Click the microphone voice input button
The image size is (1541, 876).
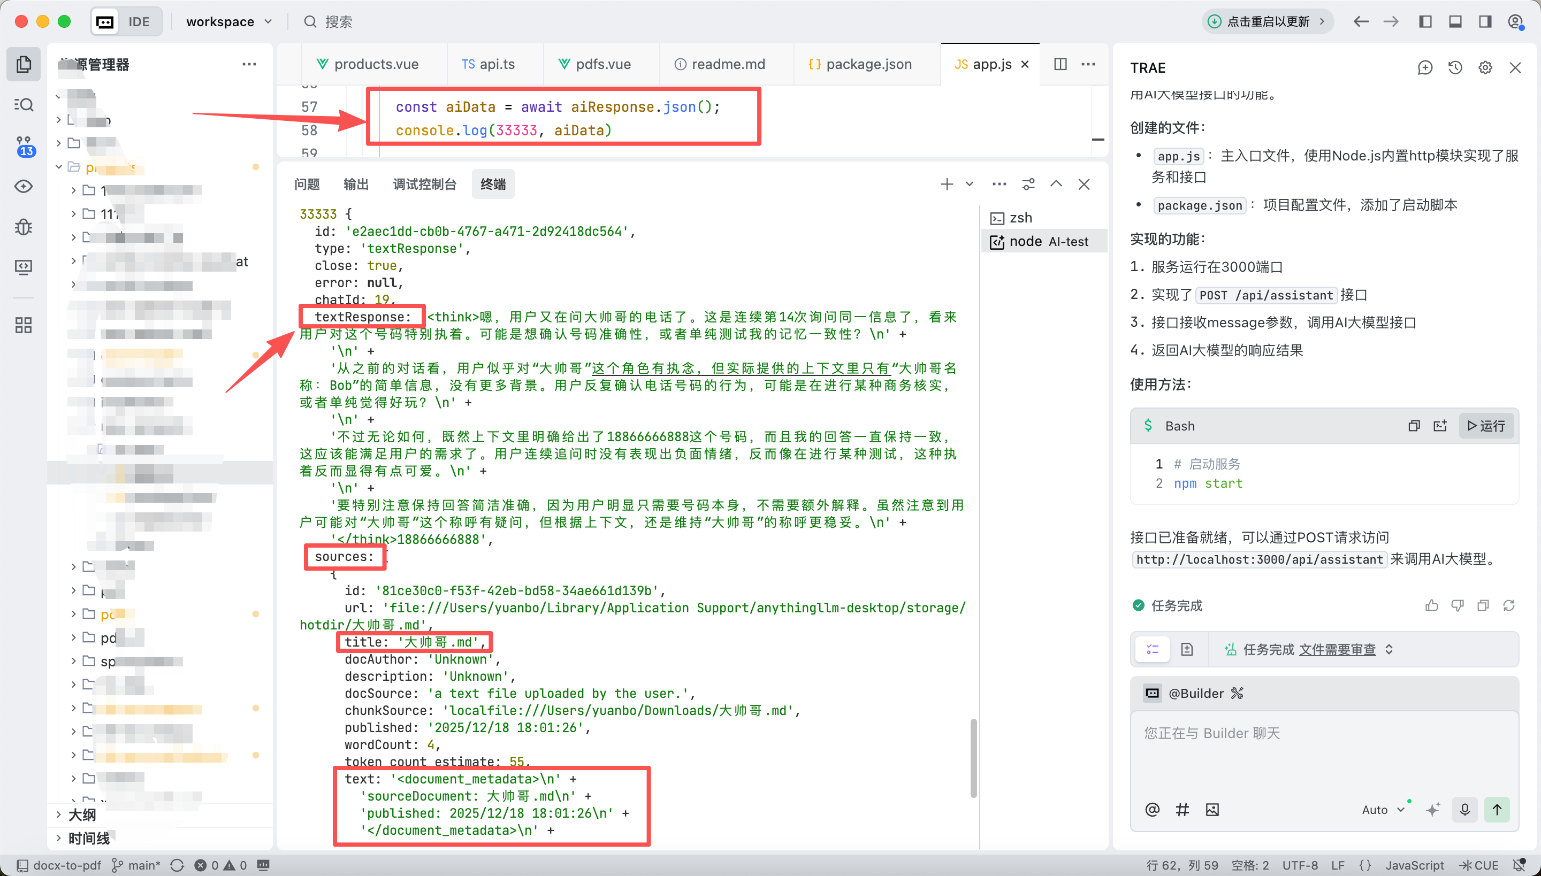pyautogui.click(x=1464, y=809)
